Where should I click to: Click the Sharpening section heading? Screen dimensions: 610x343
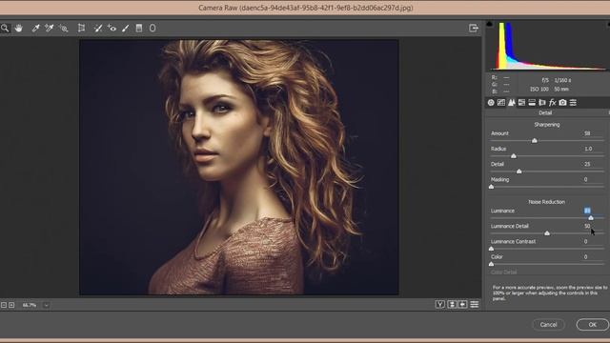[546, 125]
